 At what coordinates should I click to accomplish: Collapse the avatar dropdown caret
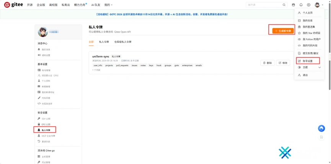point(323,5)
